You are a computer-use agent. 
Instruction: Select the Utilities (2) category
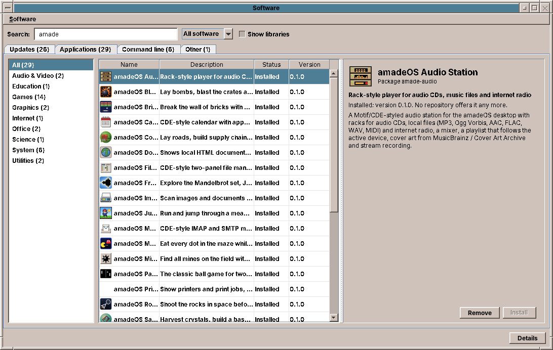[51, 160]
